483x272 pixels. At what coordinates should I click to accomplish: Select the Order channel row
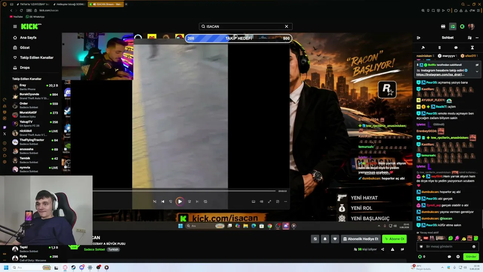[35, 105]
